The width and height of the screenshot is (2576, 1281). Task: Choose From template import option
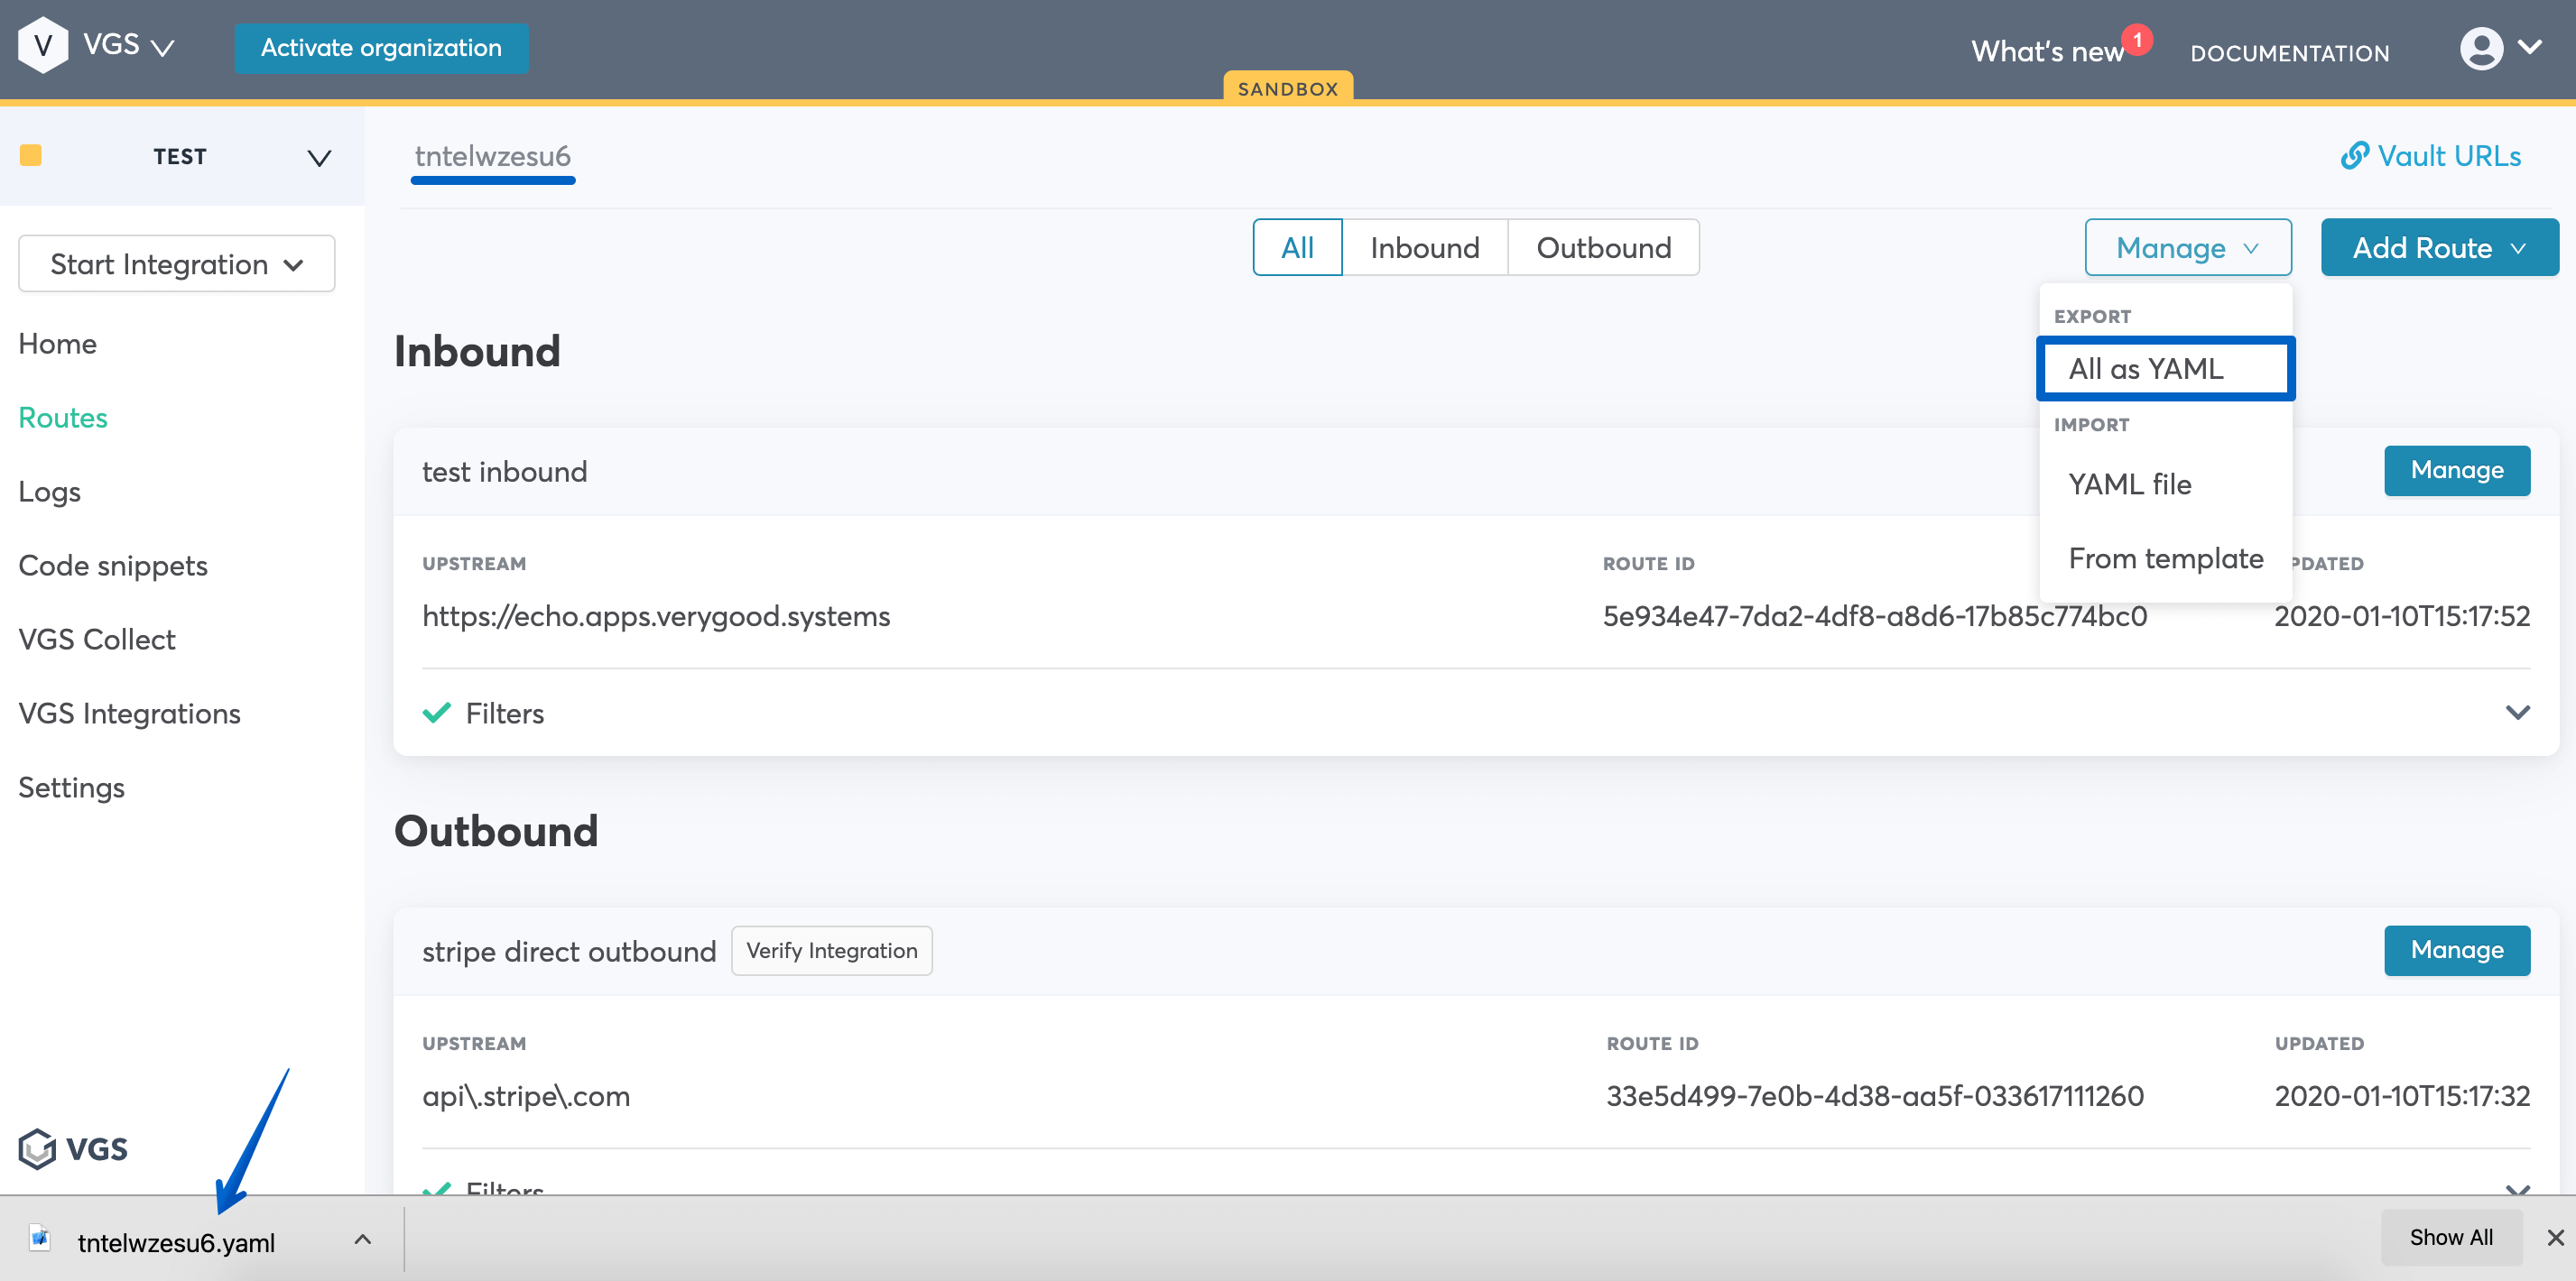2165,558
